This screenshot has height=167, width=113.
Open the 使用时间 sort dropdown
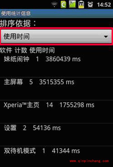(x=56, y=36)
